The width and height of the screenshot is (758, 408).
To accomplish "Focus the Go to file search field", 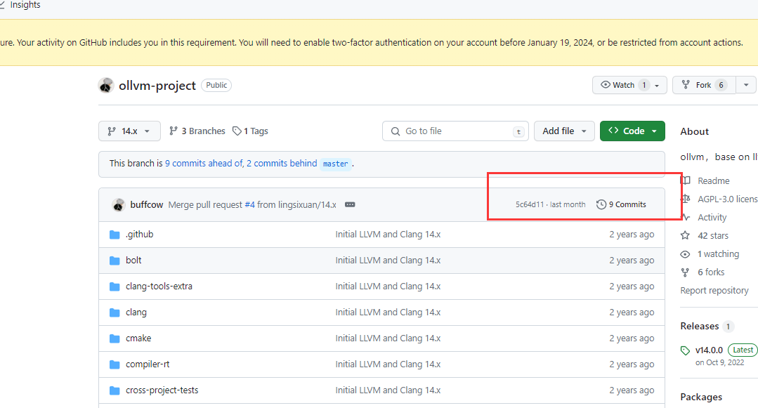I will coord(455,131).
